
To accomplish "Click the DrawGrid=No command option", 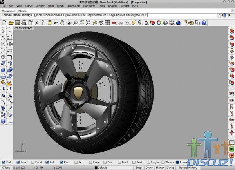I will tap(116, 15).
